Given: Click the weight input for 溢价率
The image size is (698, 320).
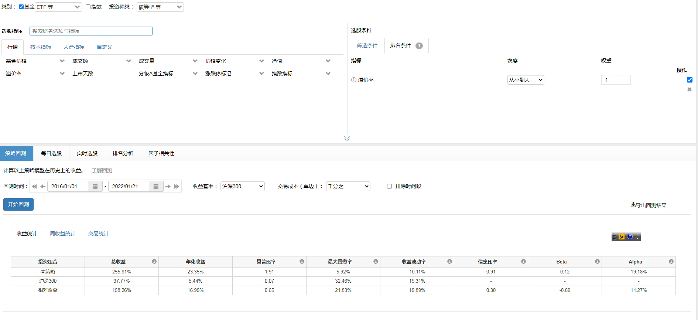Looking at the screenshot, I should (616, 80).
